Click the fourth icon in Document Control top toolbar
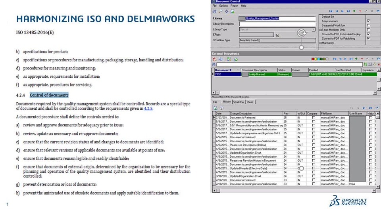 tap(233, 11)
